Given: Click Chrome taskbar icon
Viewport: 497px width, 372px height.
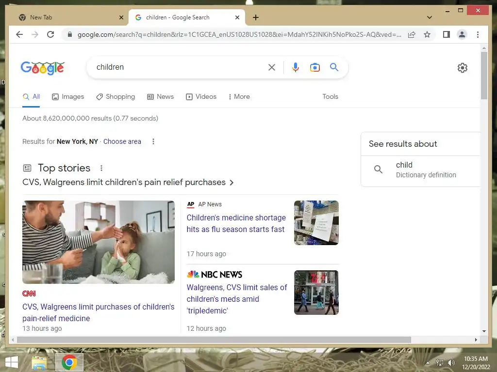Looking at the screenshot, I should point(69,362).
